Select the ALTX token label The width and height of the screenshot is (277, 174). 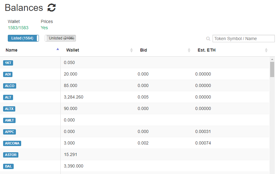pos(9,109)
